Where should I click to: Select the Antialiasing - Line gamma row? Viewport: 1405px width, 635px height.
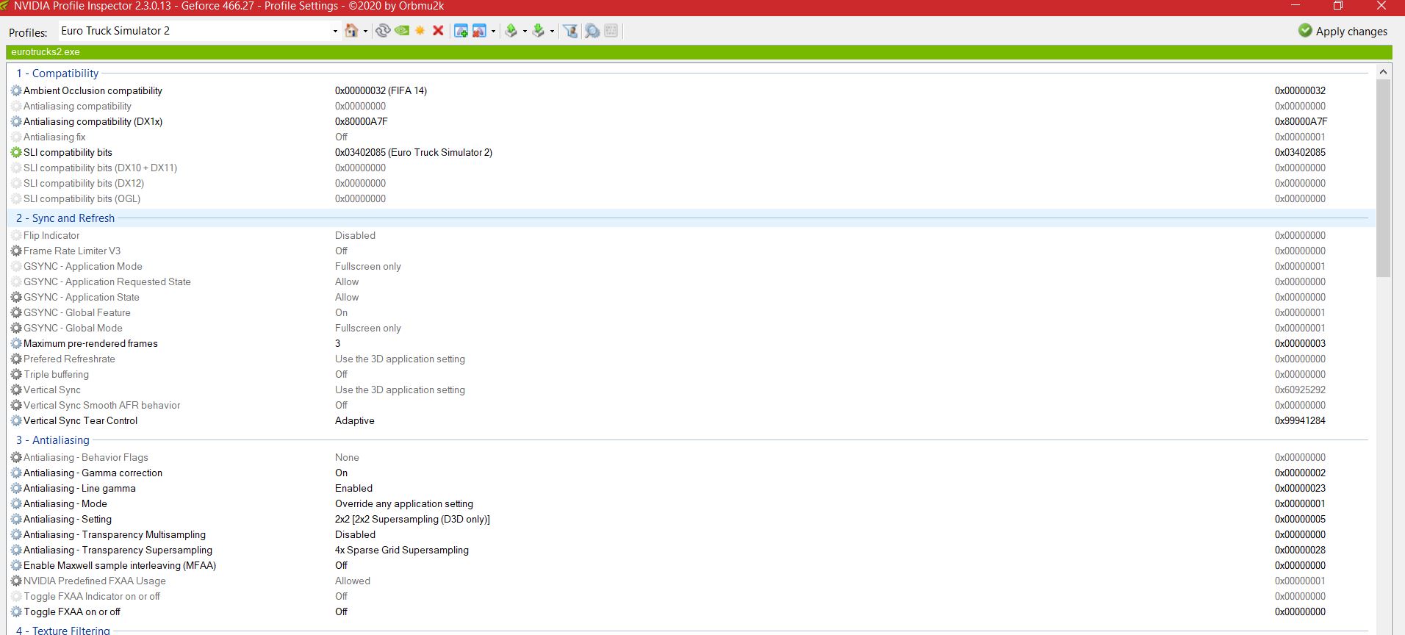click(691, 489)
